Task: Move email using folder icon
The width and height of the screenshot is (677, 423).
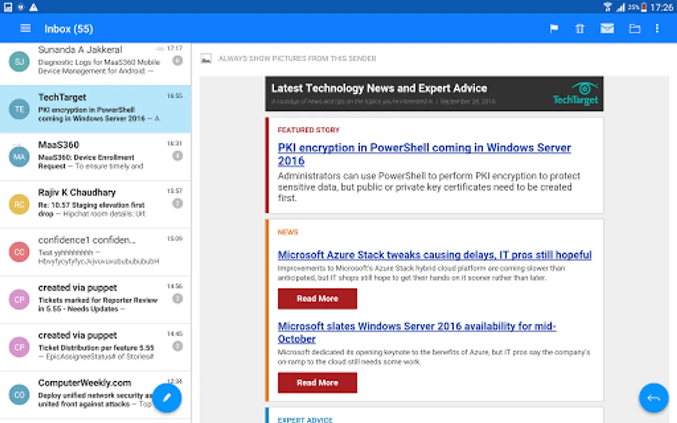Action: click(635, 29)
